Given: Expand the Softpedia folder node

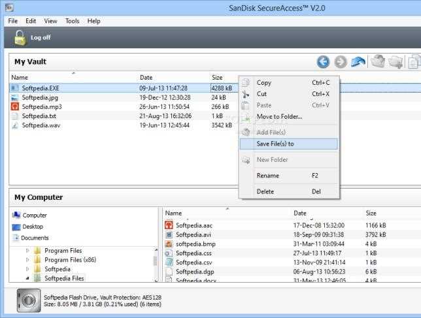Looking at the screenshot, I should pos(27,269).
